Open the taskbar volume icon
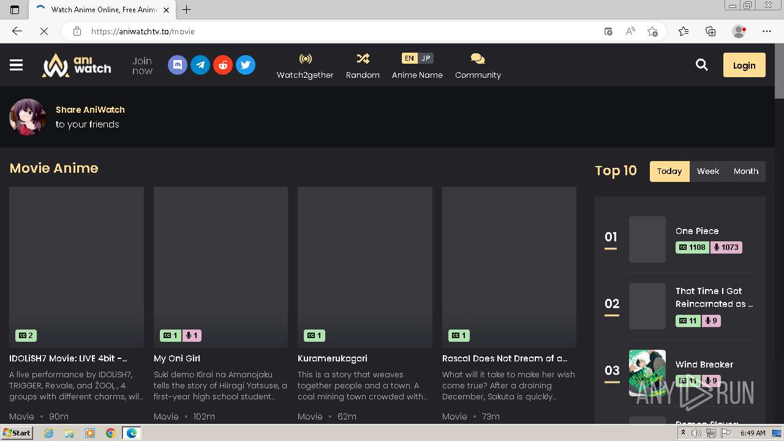Image resolution: width=784 pixels, height=441 pixels. click(696, 433)
